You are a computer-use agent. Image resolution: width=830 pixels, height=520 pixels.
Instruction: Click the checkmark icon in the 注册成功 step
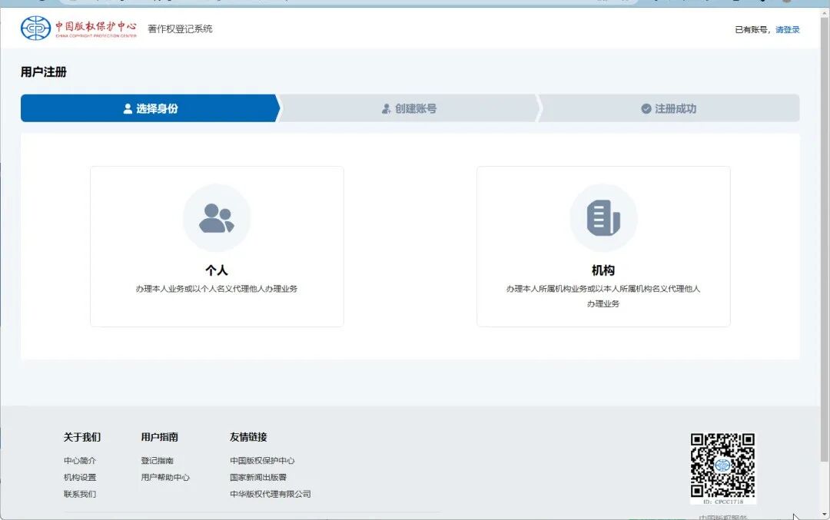click(646, 108)
